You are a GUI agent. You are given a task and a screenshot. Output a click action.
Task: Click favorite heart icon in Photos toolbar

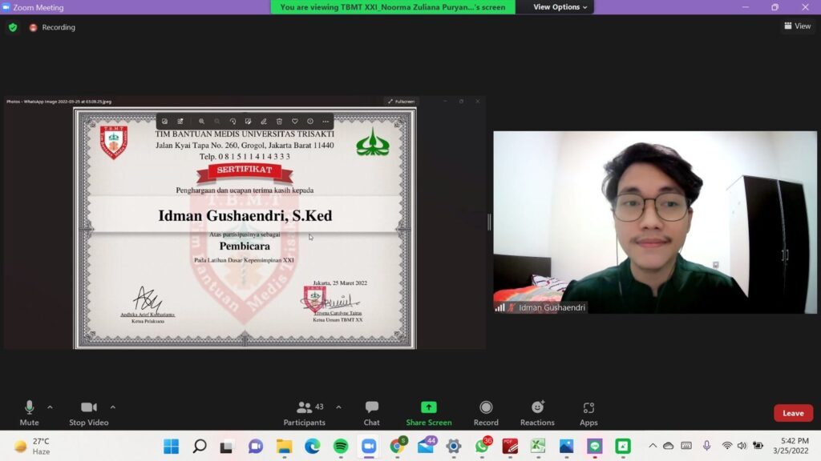[x=295, y=122]
